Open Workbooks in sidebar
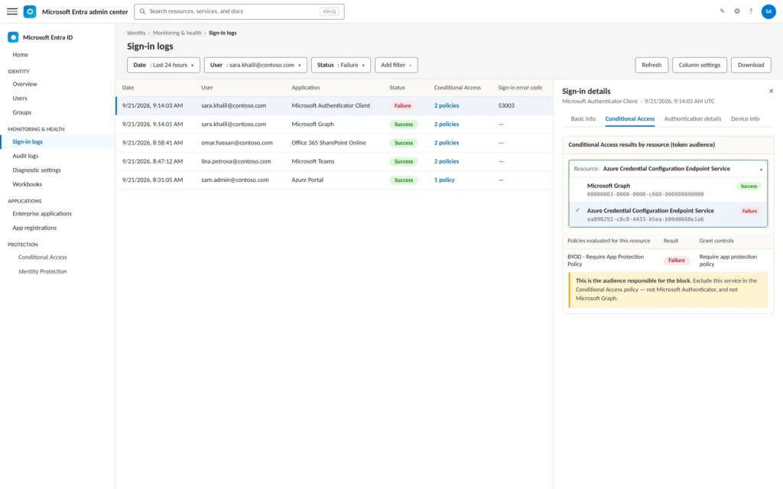 pyautogui.click(x=28, y=184)
